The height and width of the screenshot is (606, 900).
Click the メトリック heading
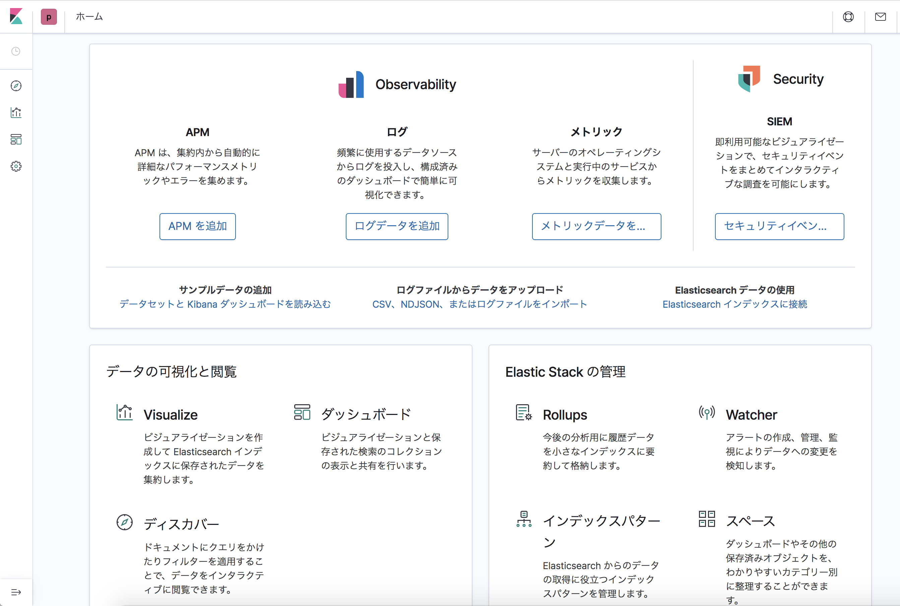click(x=596, y=132)
